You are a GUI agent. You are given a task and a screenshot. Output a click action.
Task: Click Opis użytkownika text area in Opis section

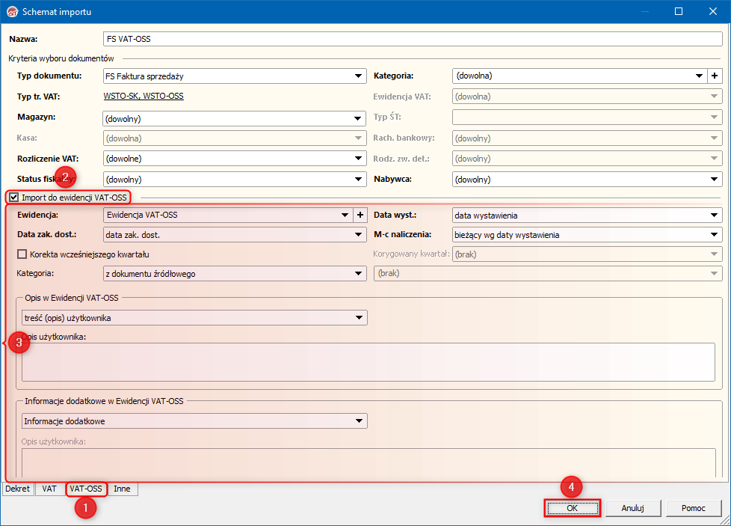[x=368, y=362]
